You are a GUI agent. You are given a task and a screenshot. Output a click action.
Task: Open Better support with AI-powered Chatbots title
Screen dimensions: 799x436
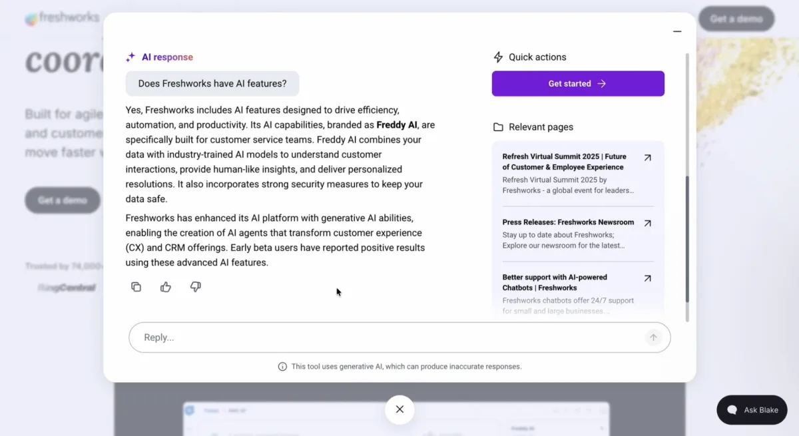(555, 283)
